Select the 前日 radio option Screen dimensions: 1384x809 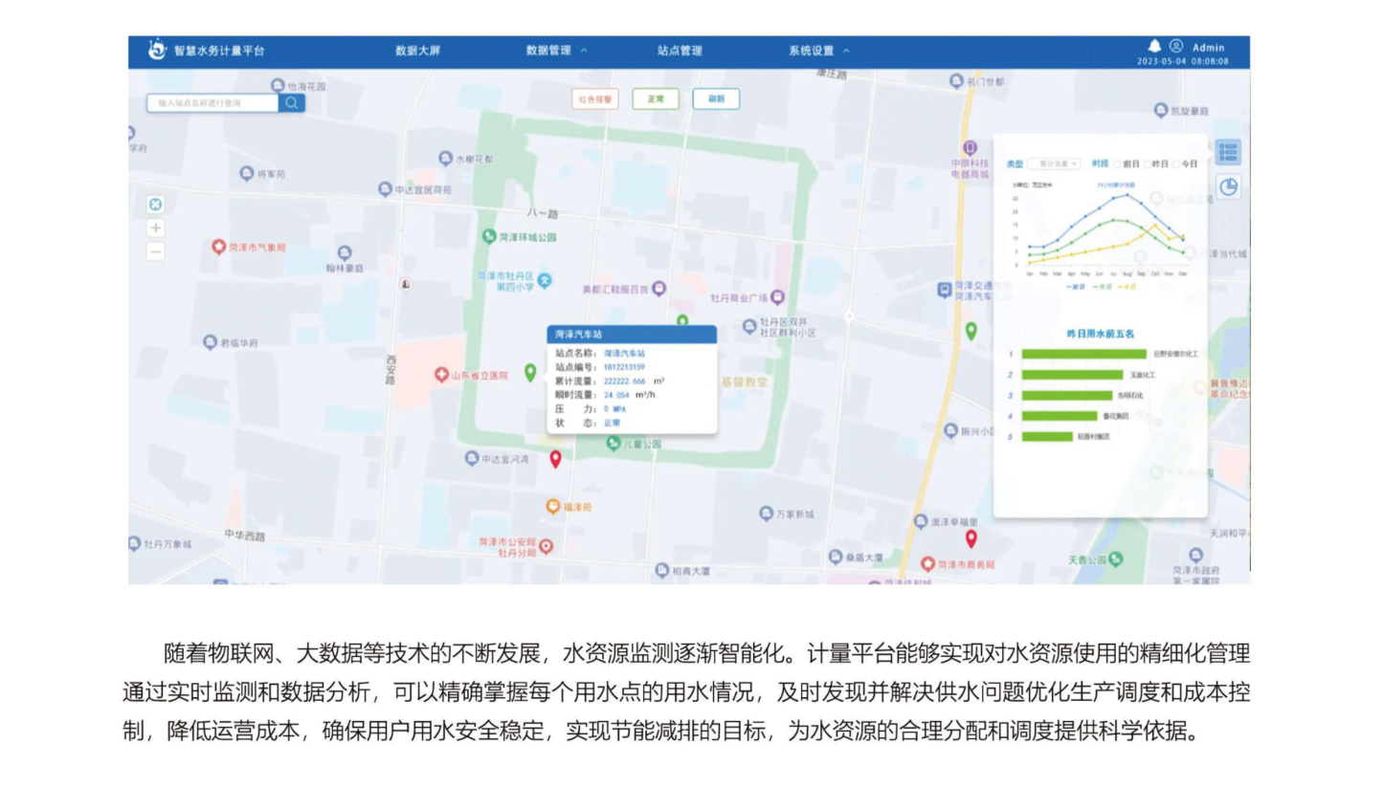click(1117, 164)
